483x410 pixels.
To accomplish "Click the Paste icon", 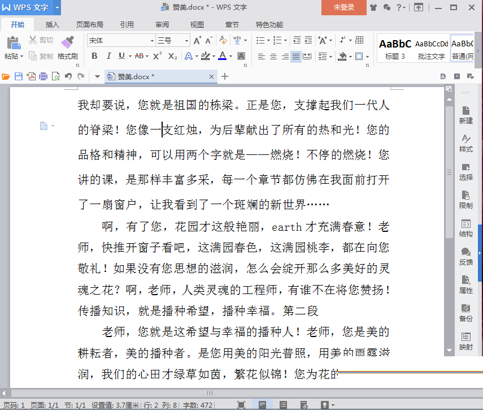I will click(13, 42).
